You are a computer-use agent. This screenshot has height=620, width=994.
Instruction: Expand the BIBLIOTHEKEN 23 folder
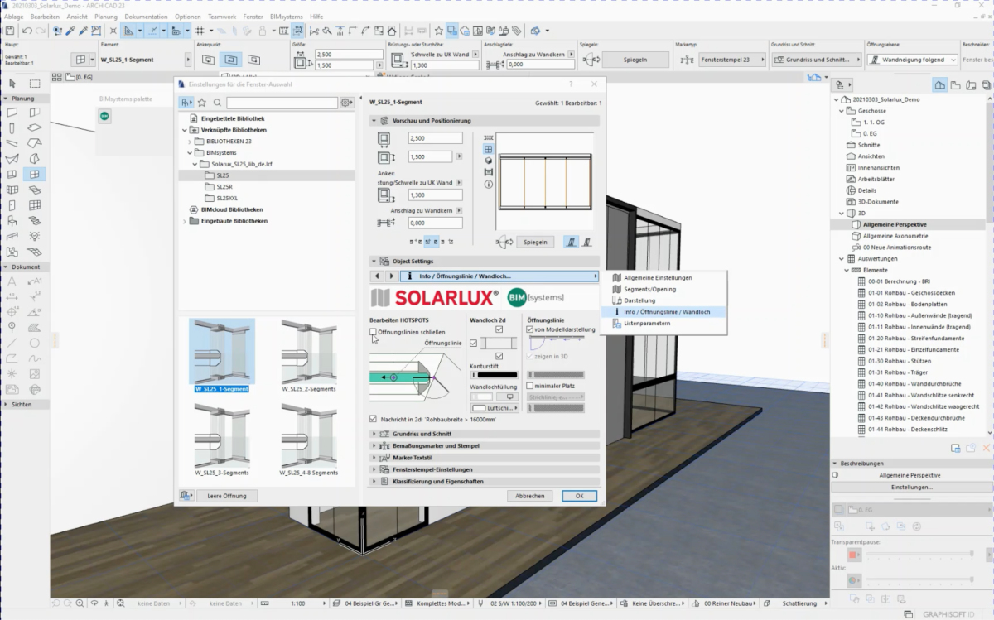[190, 142]
